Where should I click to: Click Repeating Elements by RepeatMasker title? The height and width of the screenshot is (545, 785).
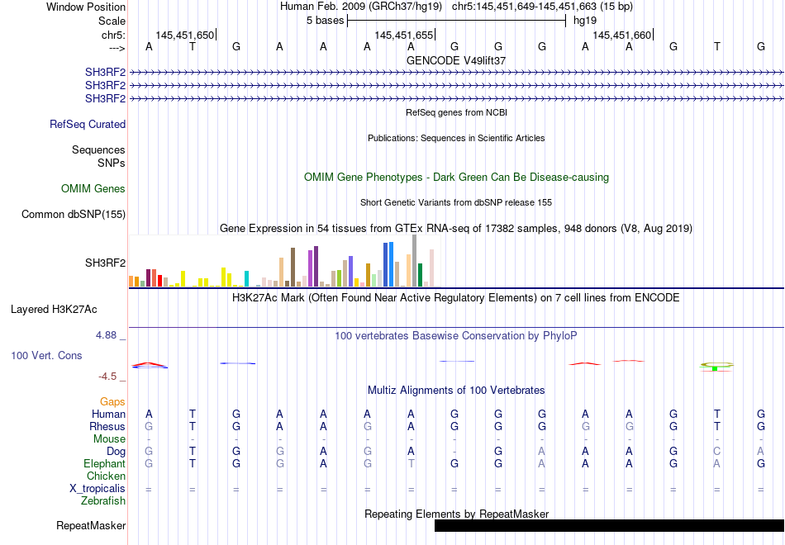pos(456,514)
